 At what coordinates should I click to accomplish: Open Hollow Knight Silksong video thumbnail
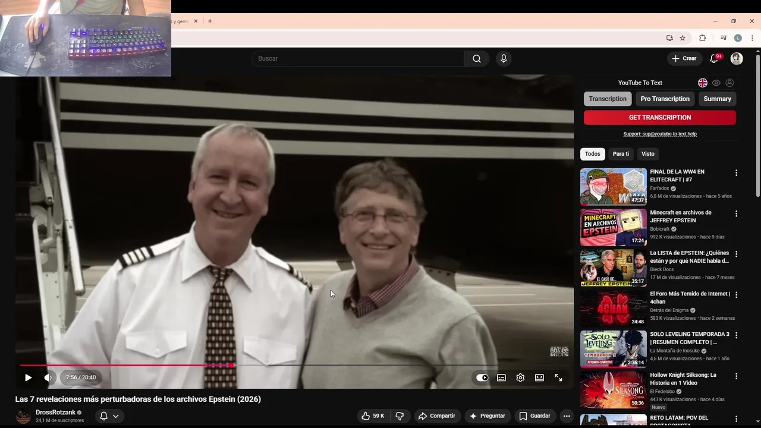click(614, 390)
